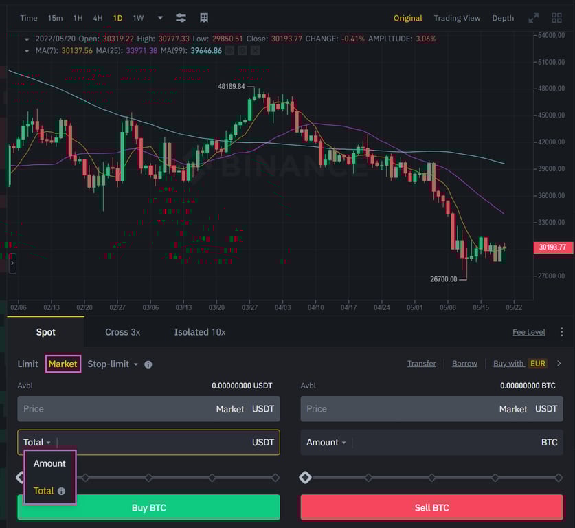This screenshot has width=575, height=528.
Task: Click the Buy BTC button
Action: click(x=148, y=507)
